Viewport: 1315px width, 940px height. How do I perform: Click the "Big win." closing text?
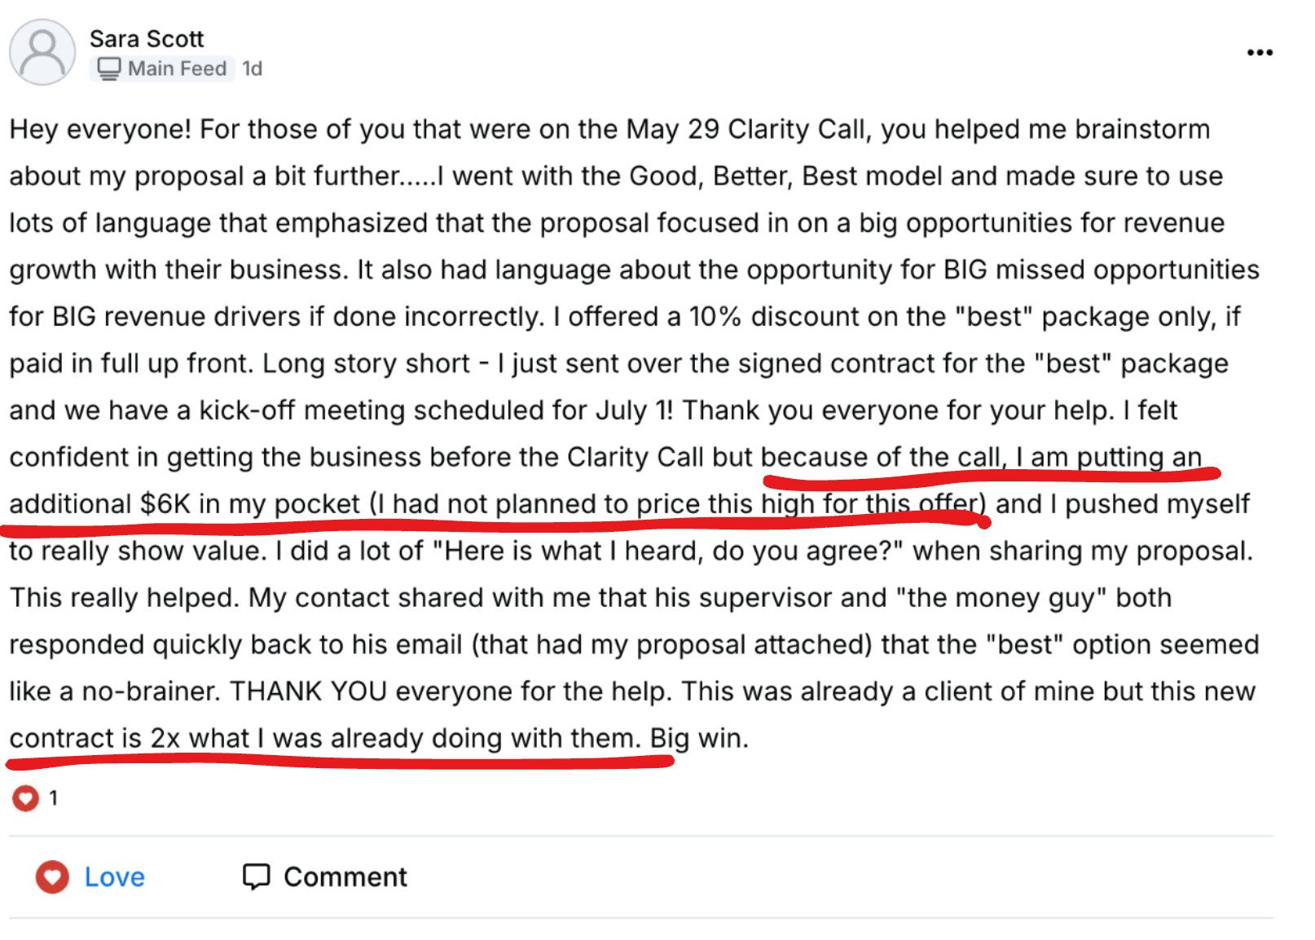coord(698,738)
